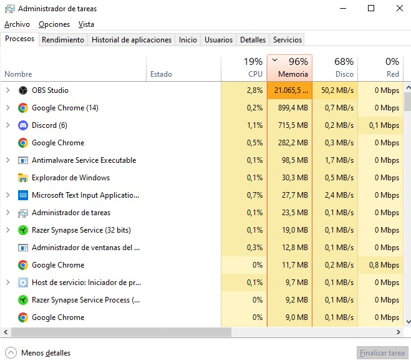Expand the Administrador de tareas process
Image resolution: width=411 pixels, height=363 pixels.
tap(8, 213)
